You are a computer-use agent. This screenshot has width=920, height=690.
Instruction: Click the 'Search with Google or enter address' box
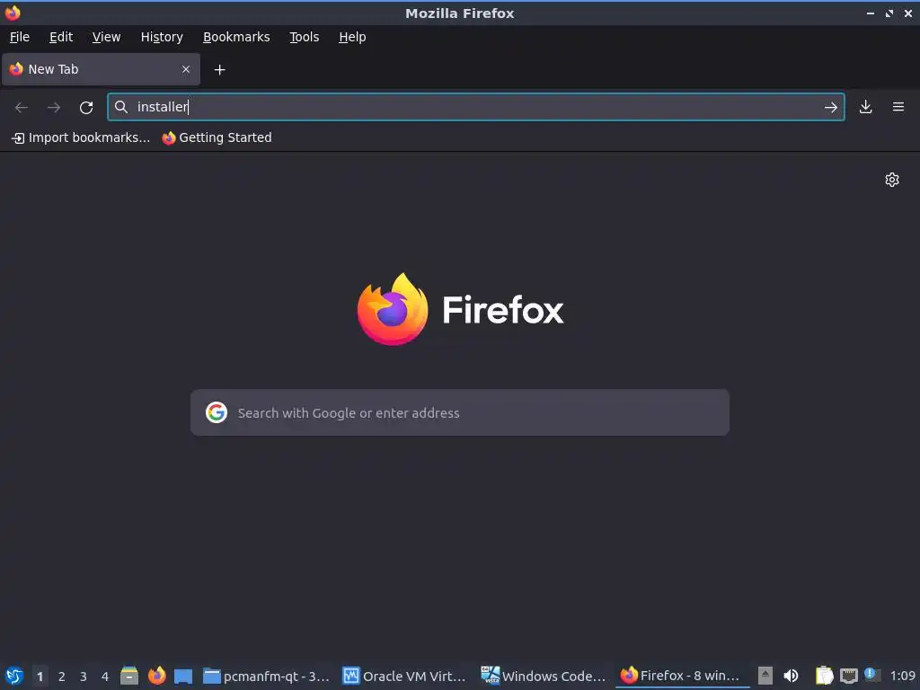click(460, 412)
